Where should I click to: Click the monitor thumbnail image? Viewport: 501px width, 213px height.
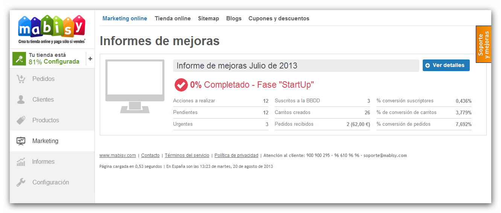[135, 86]
